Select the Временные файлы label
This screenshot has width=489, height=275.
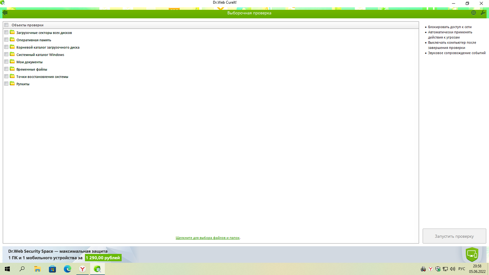click(x=32, y=69)
